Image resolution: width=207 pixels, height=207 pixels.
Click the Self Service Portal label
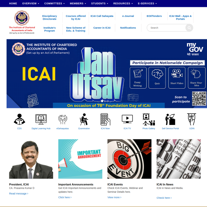click(170, 128)
